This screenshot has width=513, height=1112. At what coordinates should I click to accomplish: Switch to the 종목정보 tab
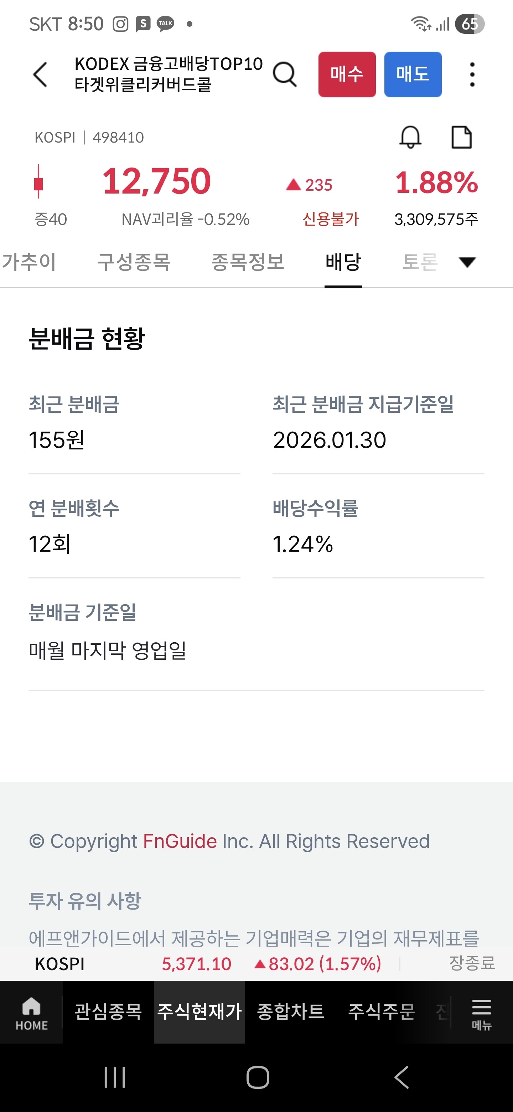pyautogui.click(x=248, y=262)
